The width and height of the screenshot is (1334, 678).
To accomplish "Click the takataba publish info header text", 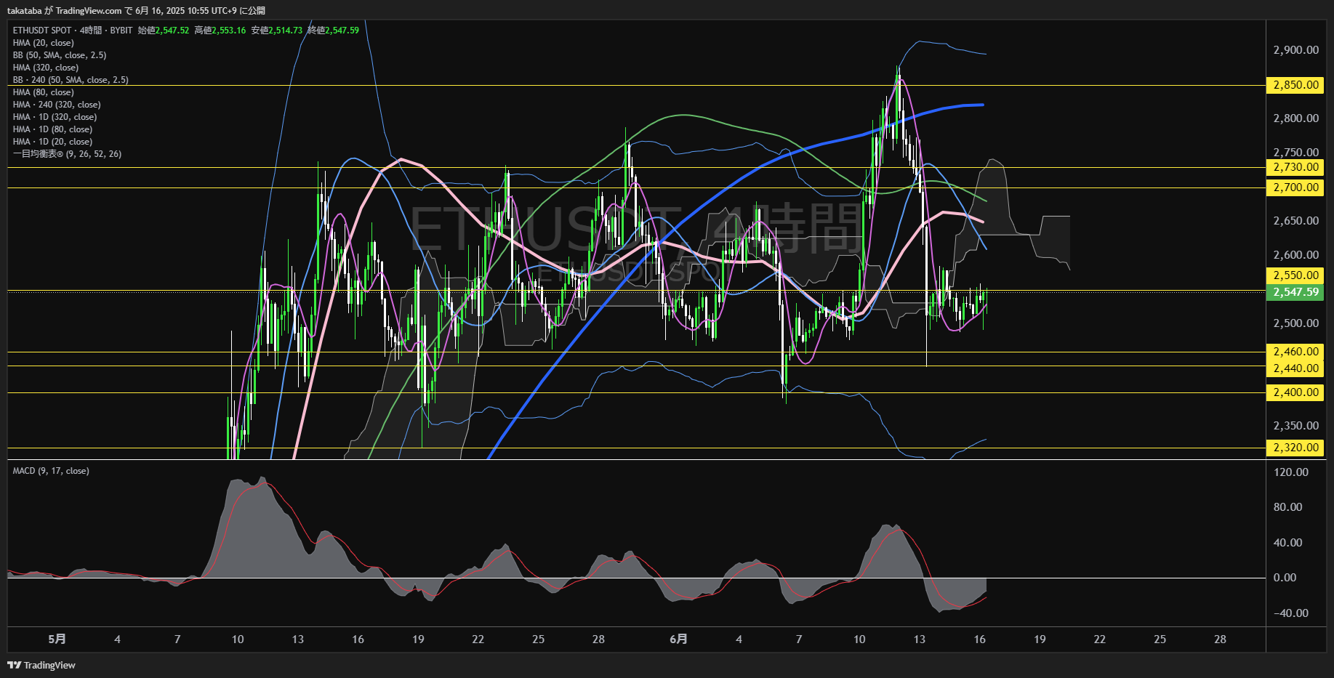I will [x=136, y=10].
